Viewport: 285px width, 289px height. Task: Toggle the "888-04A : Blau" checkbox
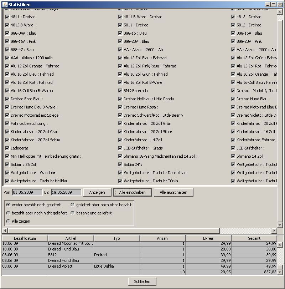pos(7,34)
